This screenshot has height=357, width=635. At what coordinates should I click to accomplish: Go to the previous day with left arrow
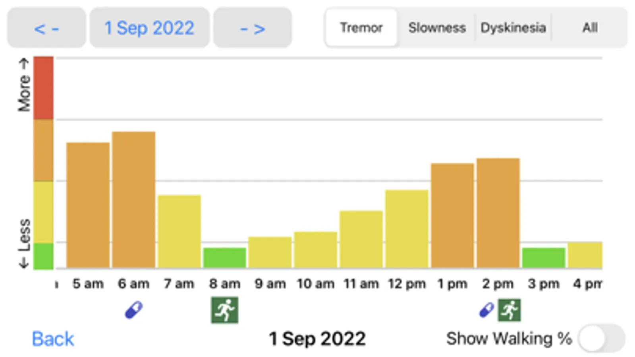(x=46, y=28)
